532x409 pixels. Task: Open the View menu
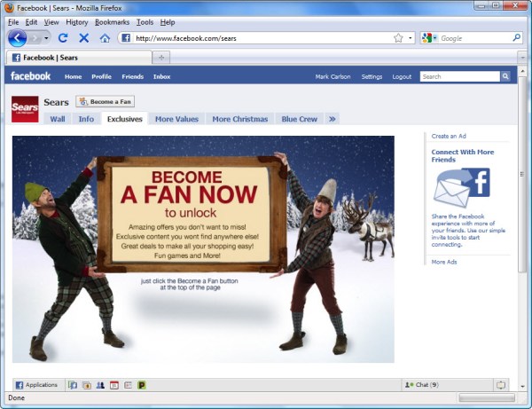(x=51, y=22)
